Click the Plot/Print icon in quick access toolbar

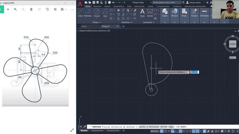click(109, 3)
